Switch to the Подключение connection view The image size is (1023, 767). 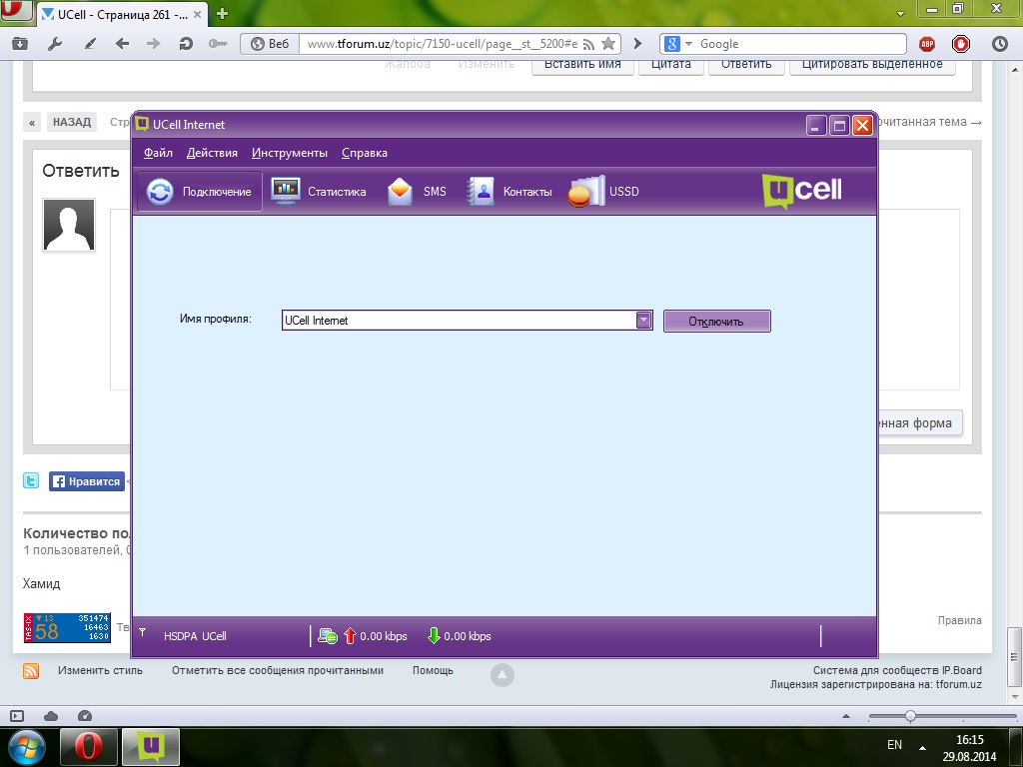tap(200, 192)
